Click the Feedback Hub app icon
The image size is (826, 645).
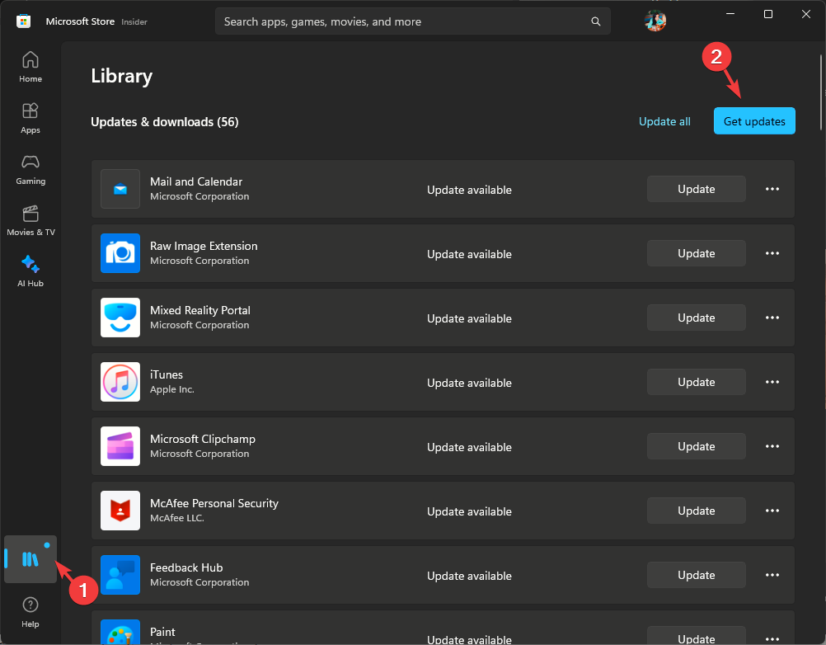(x=120, y=574)
